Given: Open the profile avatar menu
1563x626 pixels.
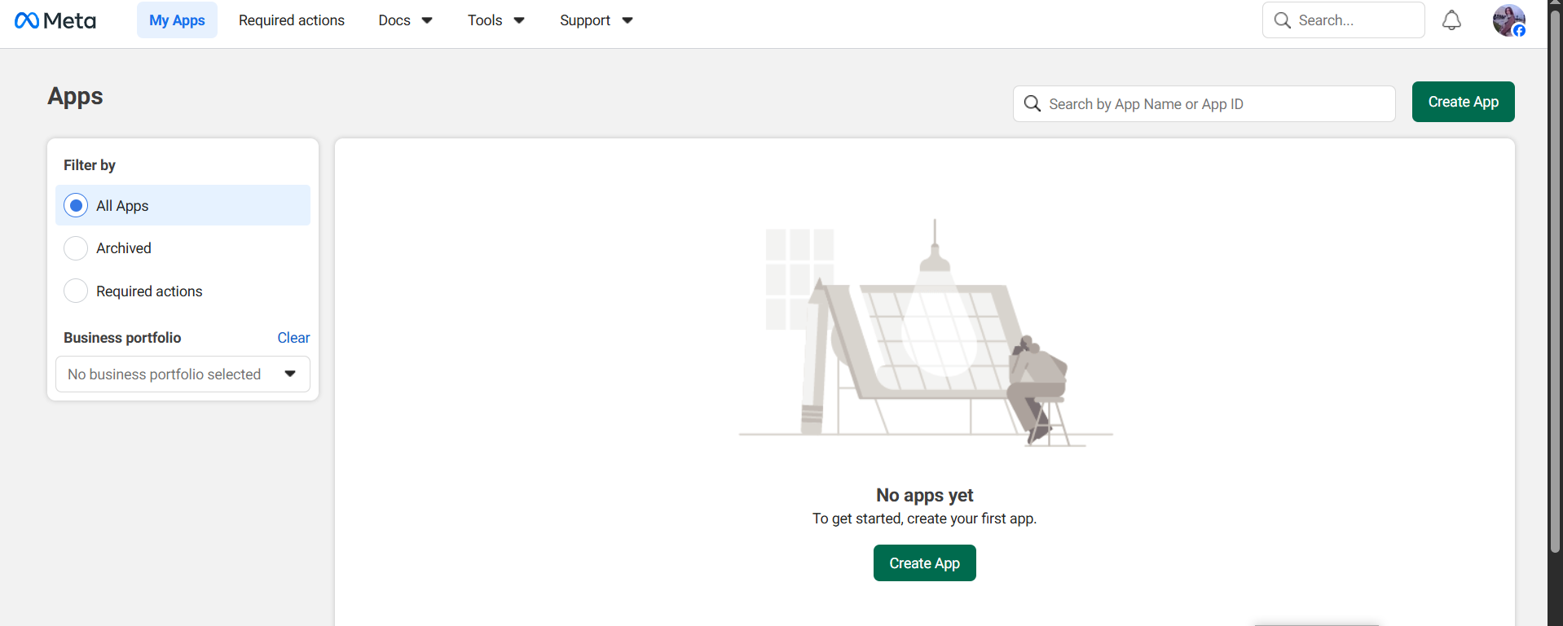Looking at the screenshot, I should (x=1508, y=20).
